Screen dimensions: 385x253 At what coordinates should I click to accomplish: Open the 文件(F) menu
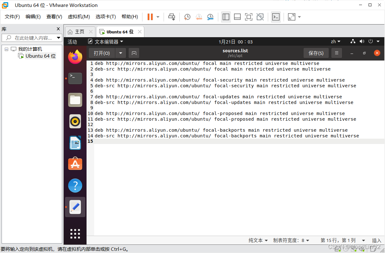click(x=12, y=17)
